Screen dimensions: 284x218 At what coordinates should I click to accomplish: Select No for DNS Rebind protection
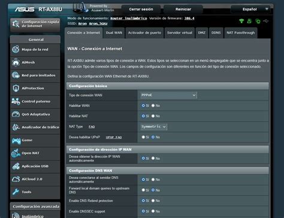(x=153, y=201)
